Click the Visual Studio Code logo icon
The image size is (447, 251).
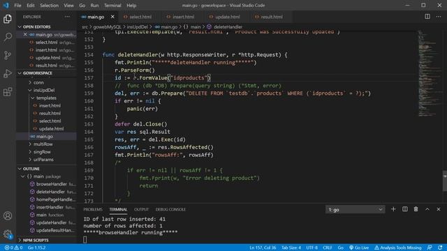(x=6, y=5)
